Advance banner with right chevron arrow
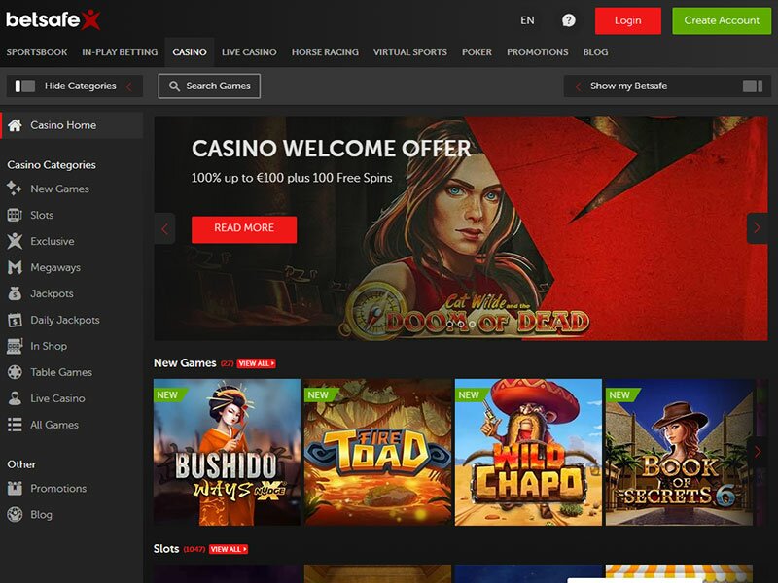The height and width of the screenshot is (583, 778). [x=758, y=228]
